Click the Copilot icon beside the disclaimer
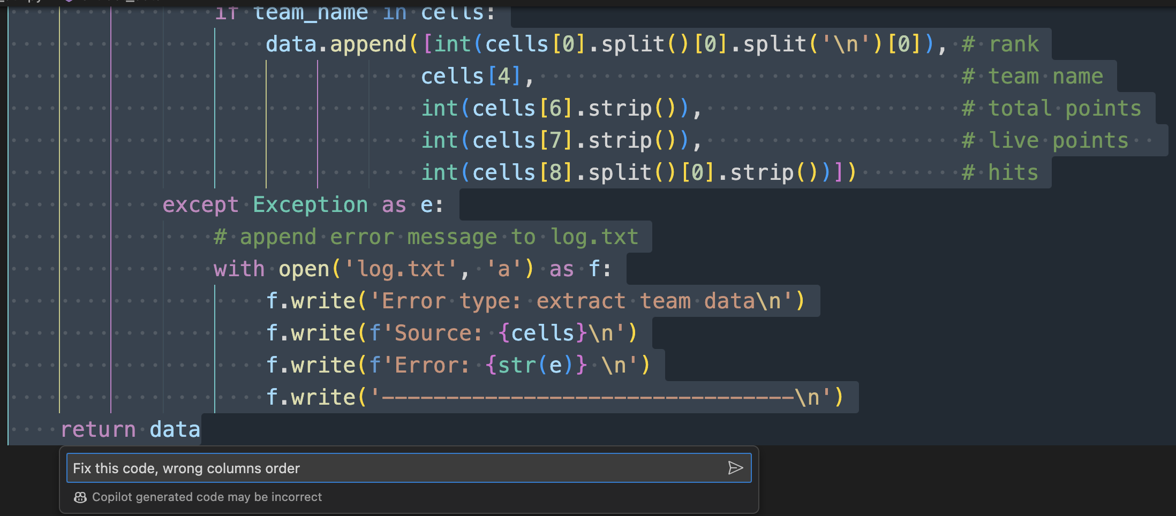 [x=80, y=497]
